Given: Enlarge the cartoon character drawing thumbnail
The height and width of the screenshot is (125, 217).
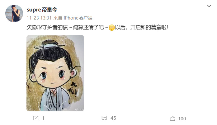Looking at the screenshot, I should tap(55, 73).
